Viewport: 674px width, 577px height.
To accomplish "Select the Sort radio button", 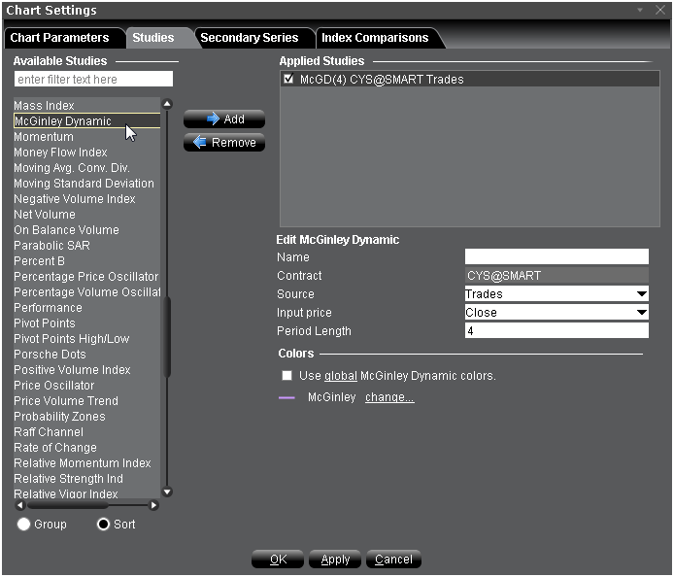I will click(x=104, y=525).
